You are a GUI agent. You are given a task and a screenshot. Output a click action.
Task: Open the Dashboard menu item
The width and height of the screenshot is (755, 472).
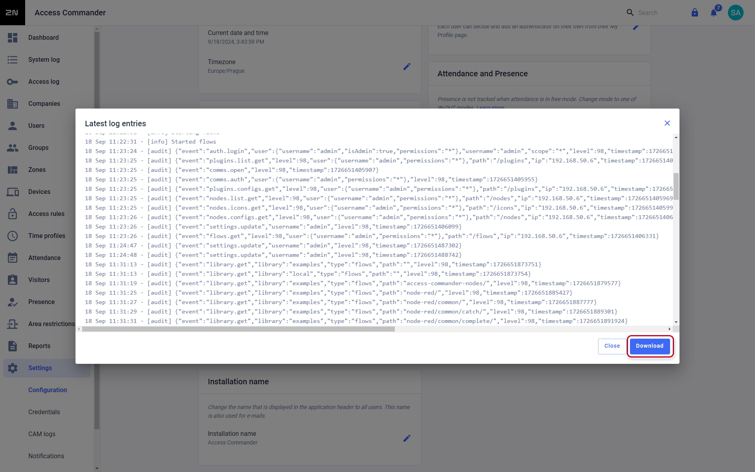coord(47,38)
